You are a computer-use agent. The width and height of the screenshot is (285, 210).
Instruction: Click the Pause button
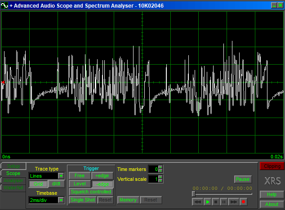click(x=243, y=179)
